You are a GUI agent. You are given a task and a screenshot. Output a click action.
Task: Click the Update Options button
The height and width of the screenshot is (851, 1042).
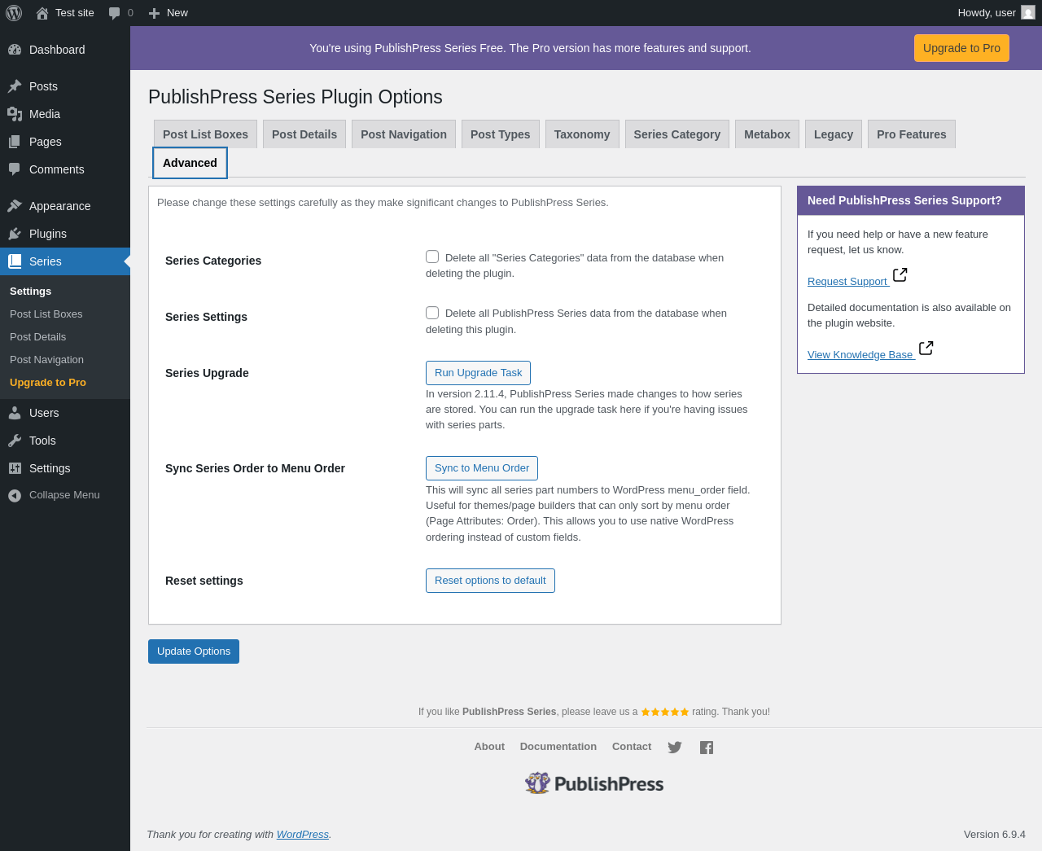click(194, 651)
